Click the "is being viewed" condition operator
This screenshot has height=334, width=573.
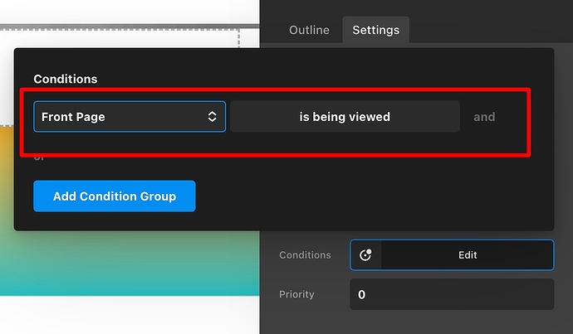pos(345,117)
